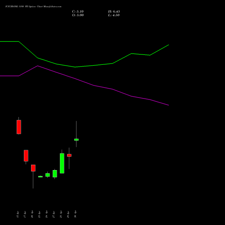The width and height of the screenshot is (225, 225).
Task: Click the open value "O: 5.00"
Action: click(x=78, y=15)
